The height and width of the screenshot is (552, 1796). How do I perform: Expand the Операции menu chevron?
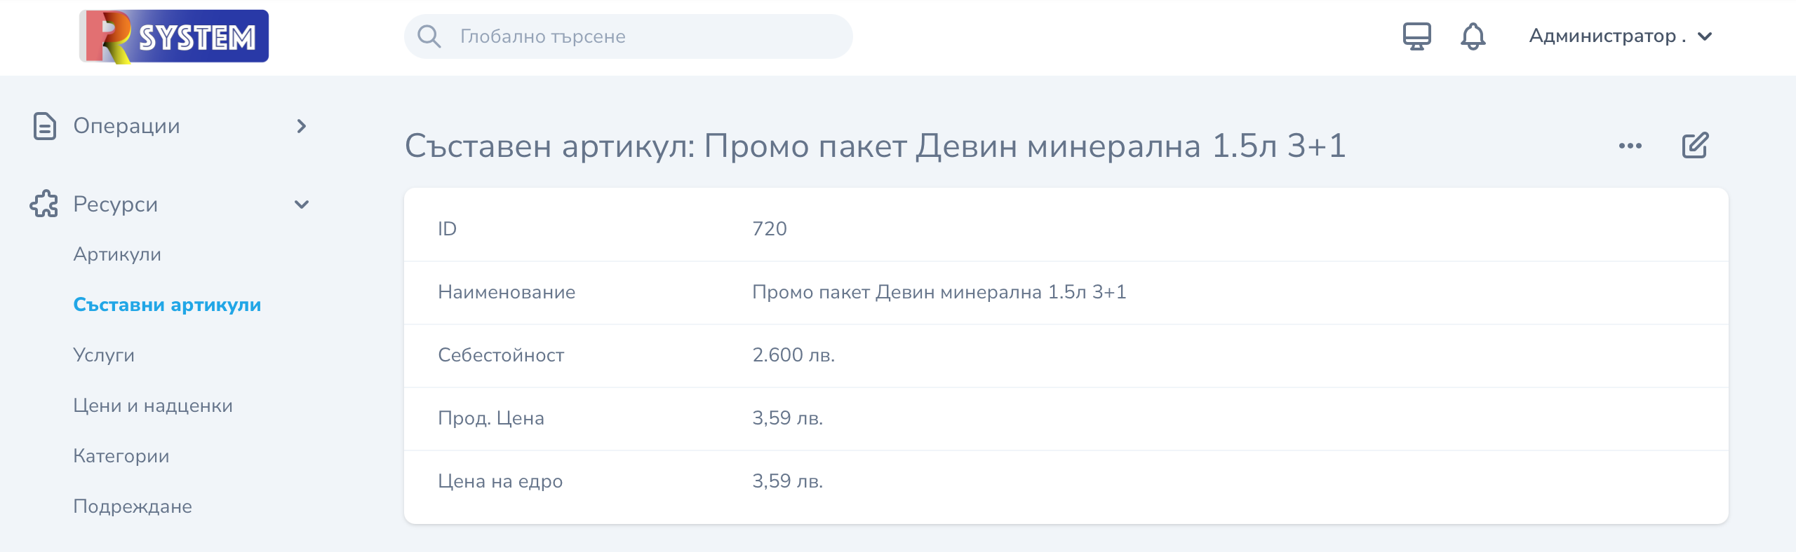coord(302,126)
